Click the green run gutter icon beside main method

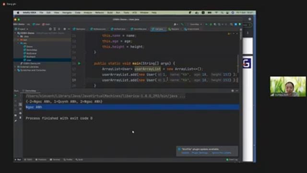(79, 63)
